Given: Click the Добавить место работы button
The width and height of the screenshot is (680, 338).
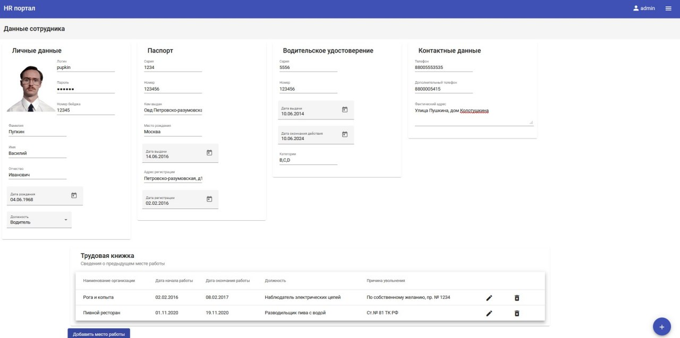Looking at the screenshot, I should (x=99, y=334).
